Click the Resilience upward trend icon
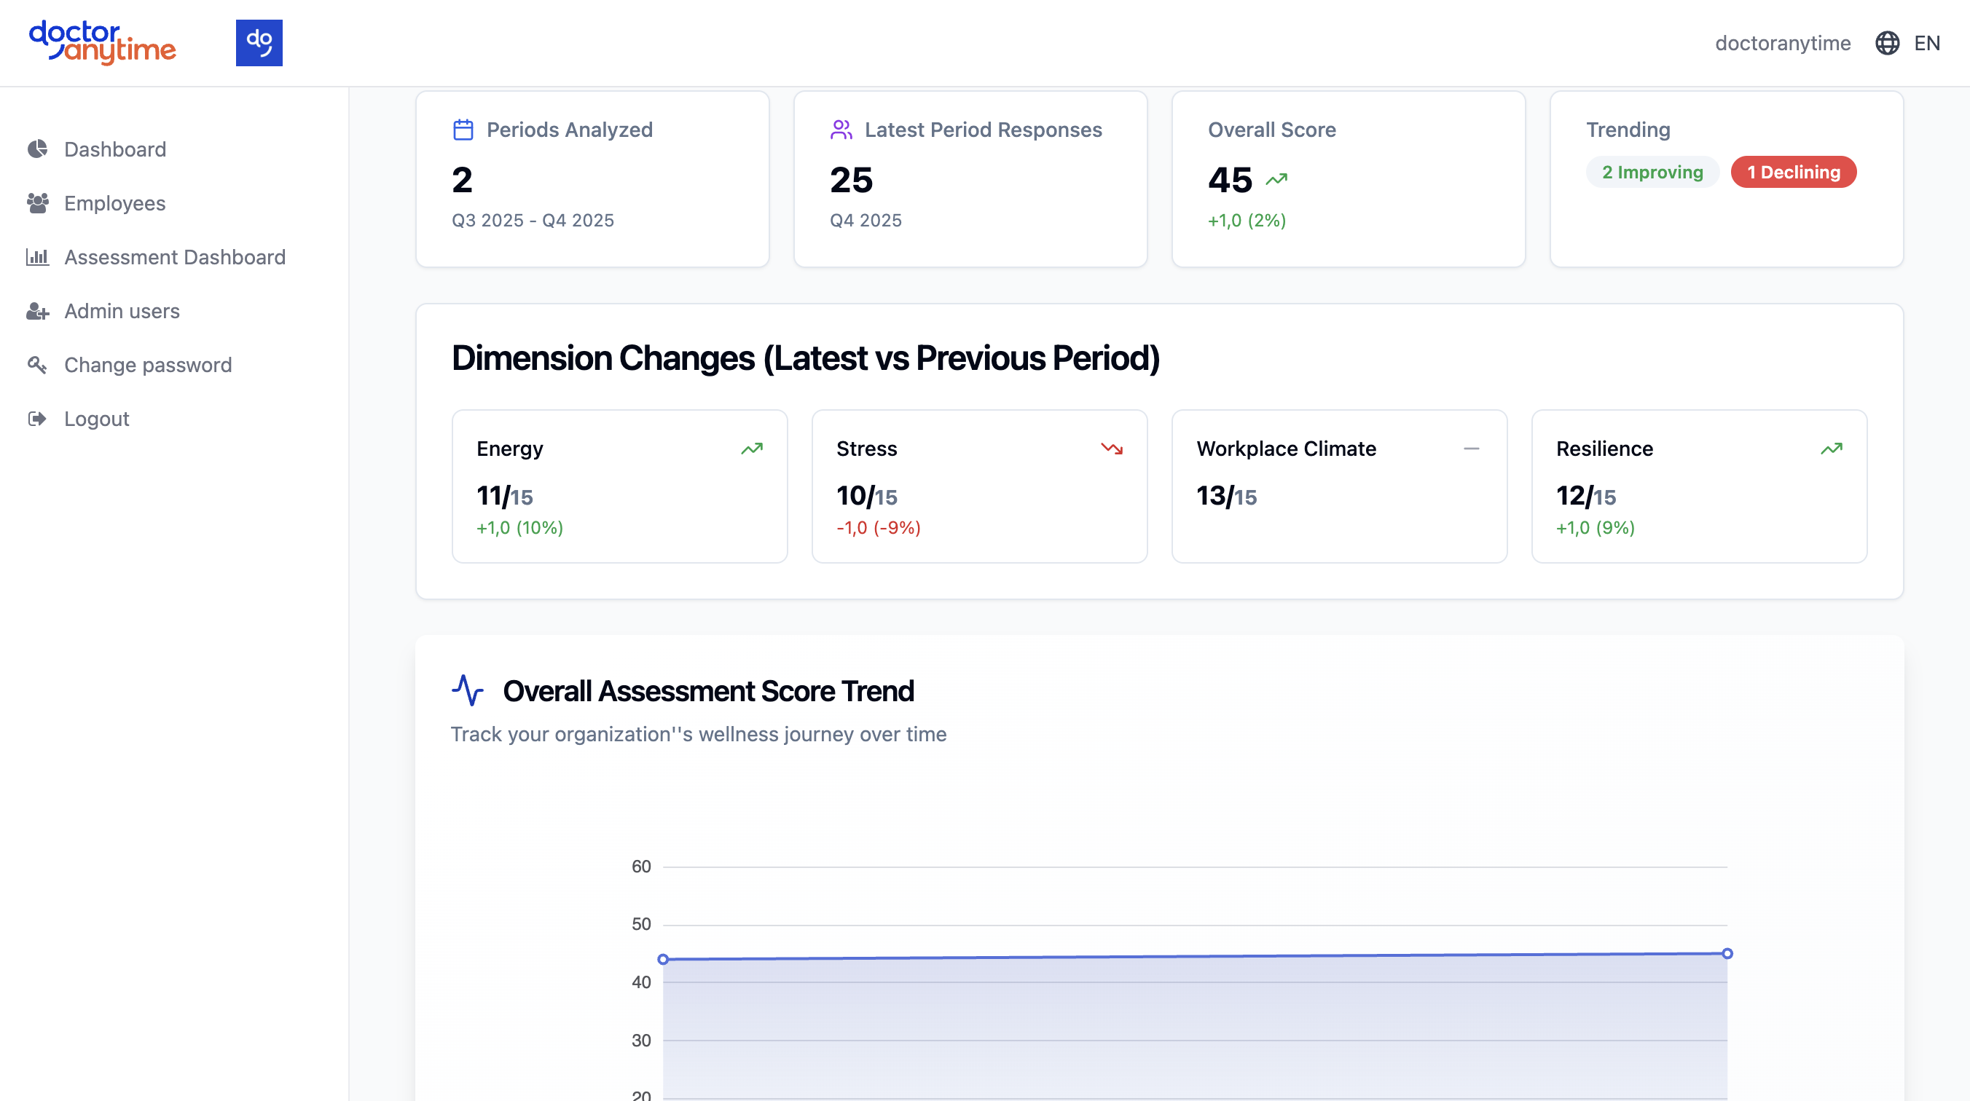1970x1101 pixels. point(1831,449)
